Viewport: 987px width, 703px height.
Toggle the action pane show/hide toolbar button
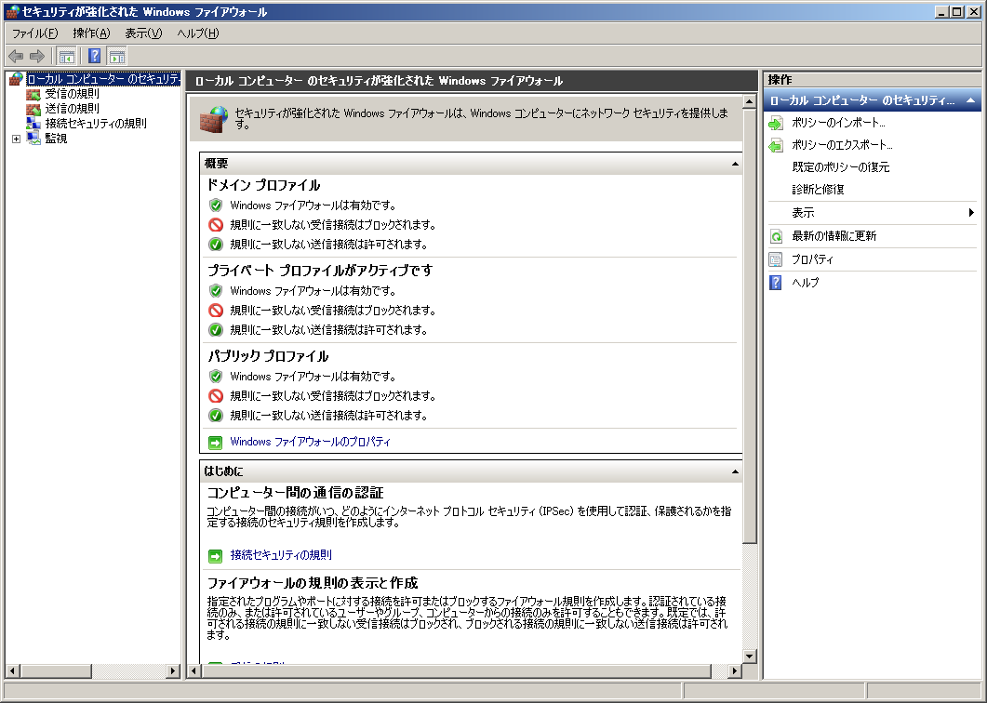[116, 57]
